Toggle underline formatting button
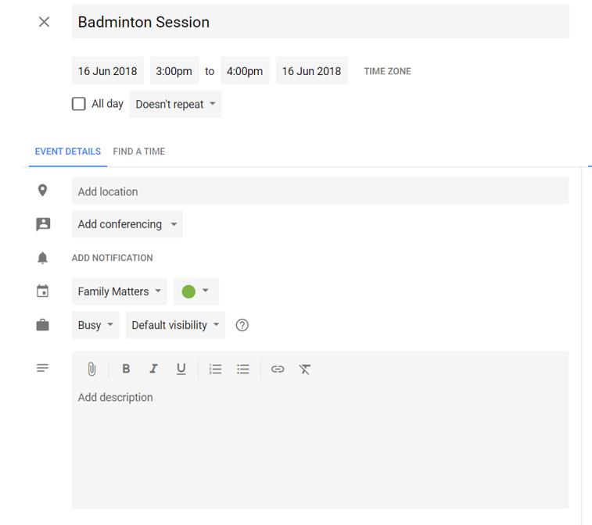This screenshot has width=592, height=525. pos(181,369)
